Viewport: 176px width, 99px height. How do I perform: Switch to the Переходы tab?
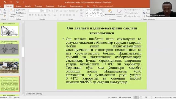[38, 6]
